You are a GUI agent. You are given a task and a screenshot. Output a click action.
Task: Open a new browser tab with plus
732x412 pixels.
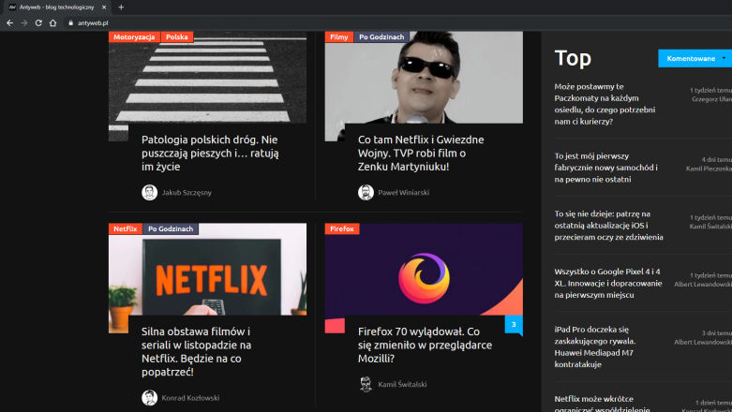121,7
